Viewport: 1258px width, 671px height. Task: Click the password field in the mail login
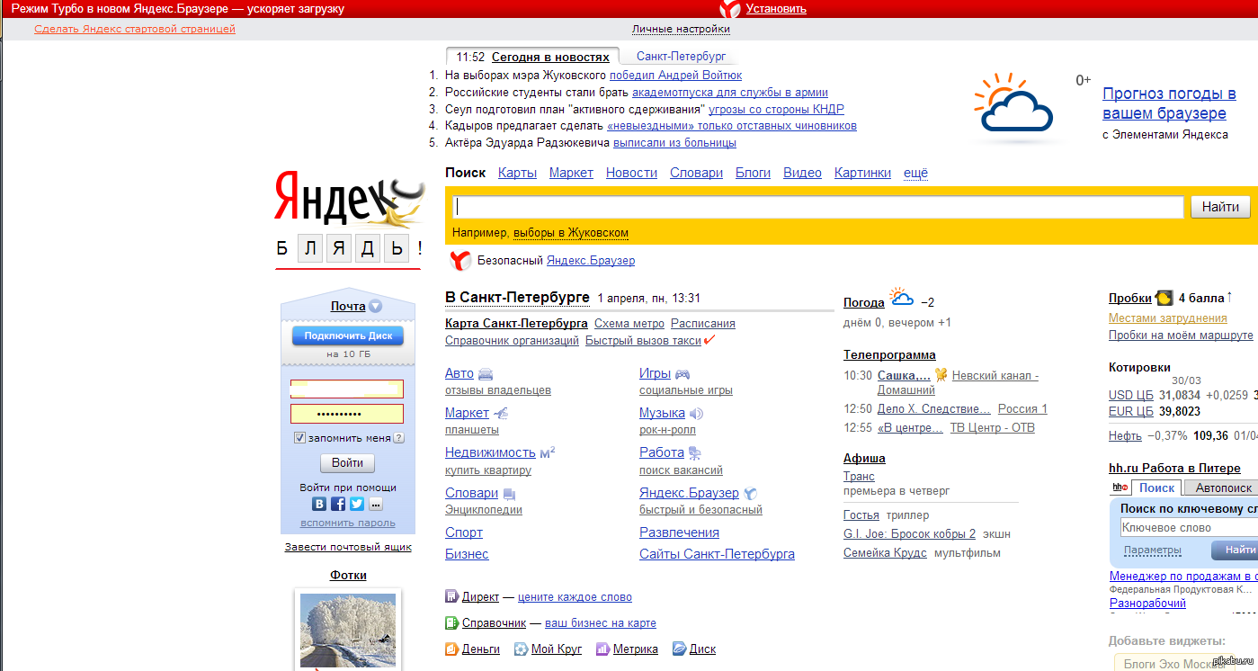[347, 414]
